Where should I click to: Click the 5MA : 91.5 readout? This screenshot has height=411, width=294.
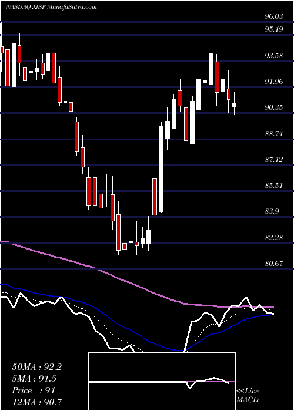coord(34,379)
